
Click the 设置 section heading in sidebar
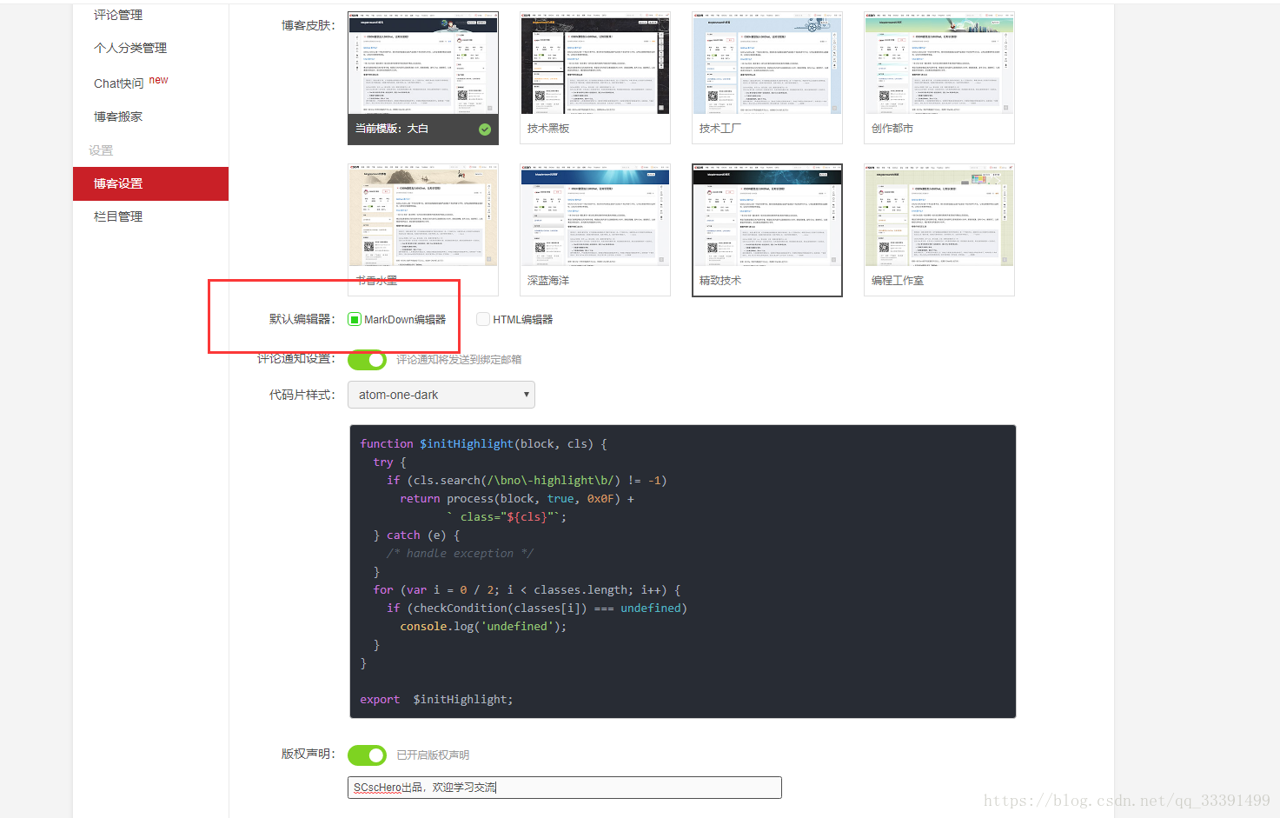101,150
